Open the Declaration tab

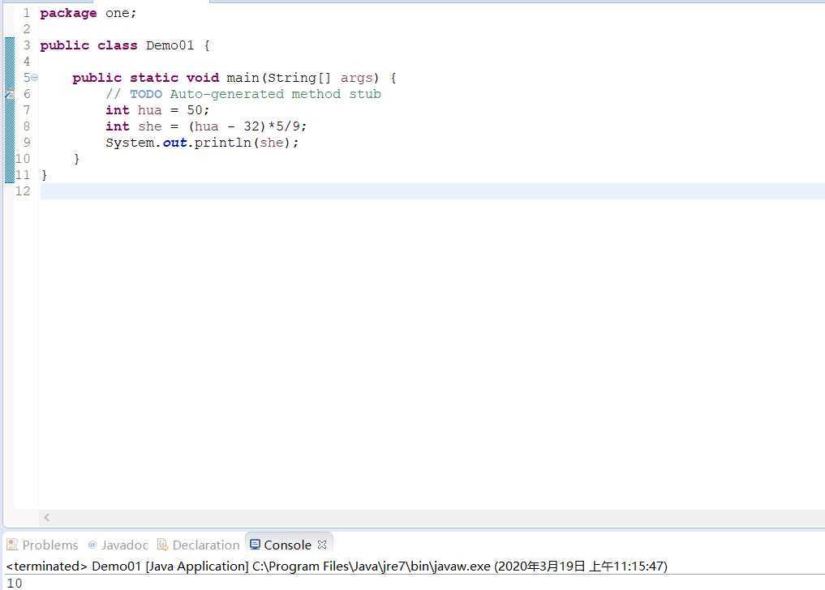tap(199, 545)
